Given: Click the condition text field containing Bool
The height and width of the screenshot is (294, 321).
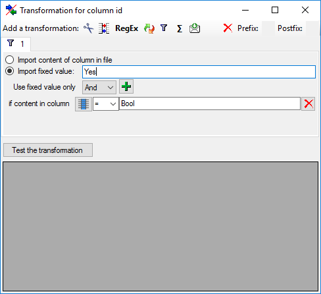Looking at the screenshot, I should tap(210, 103).
